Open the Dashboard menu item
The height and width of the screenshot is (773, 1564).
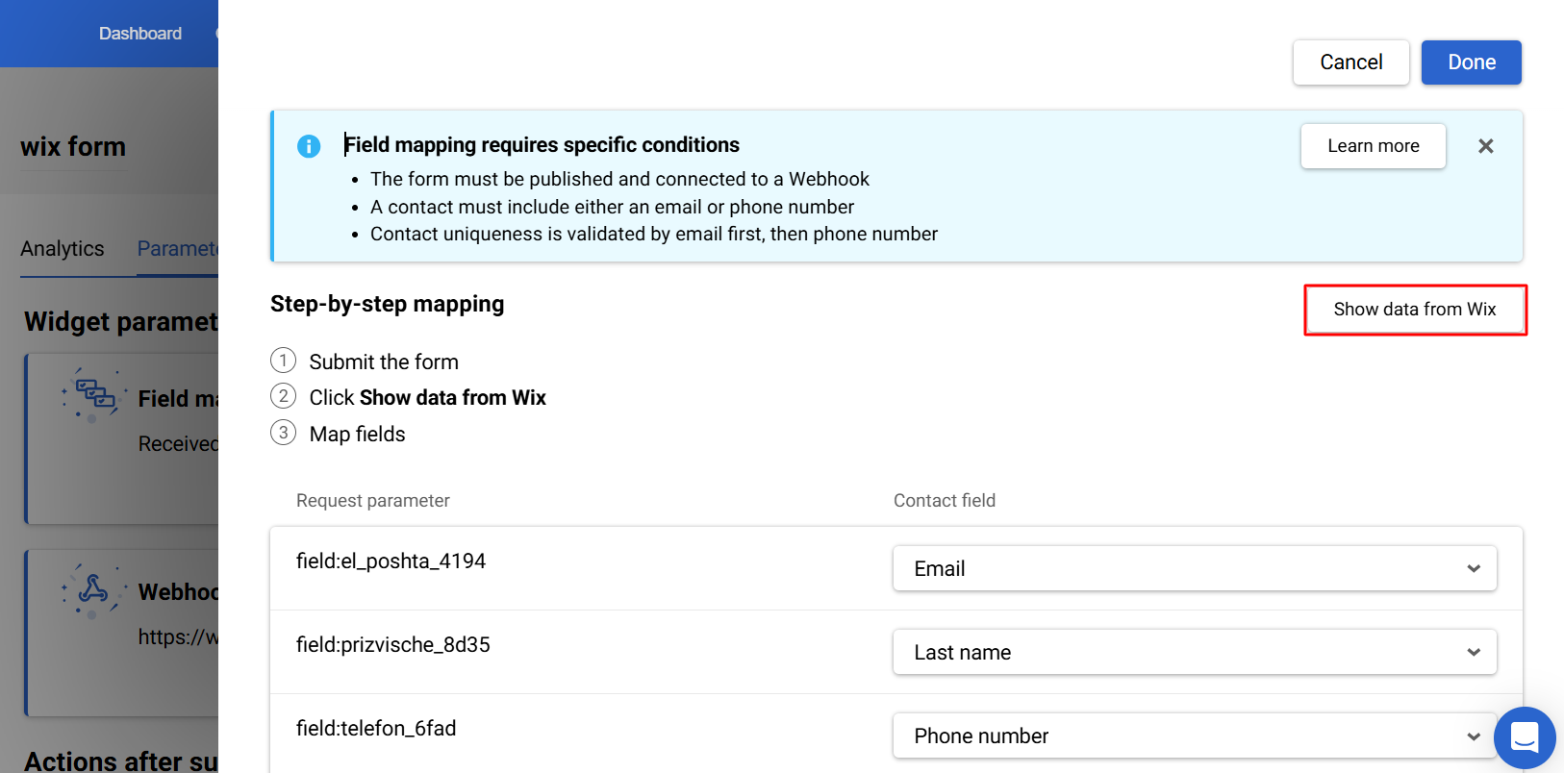[140, 34]
